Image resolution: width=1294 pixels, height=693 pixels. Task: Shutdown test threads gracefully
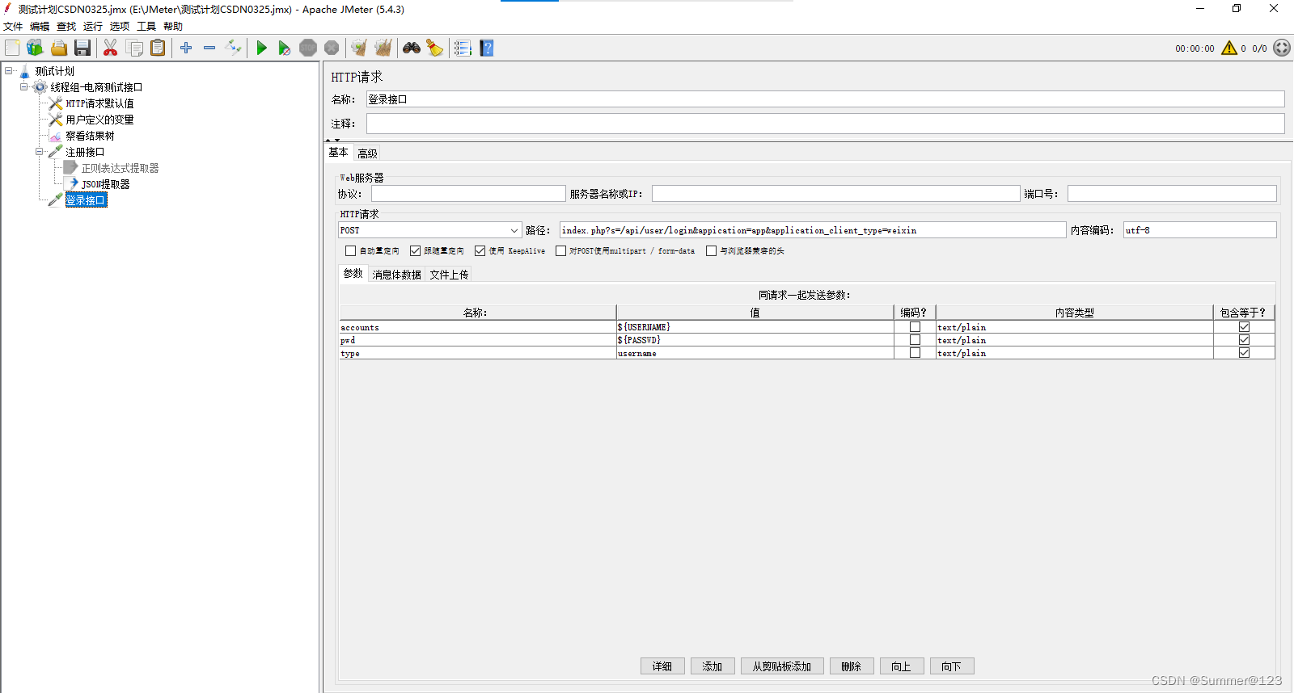[332, 48]
